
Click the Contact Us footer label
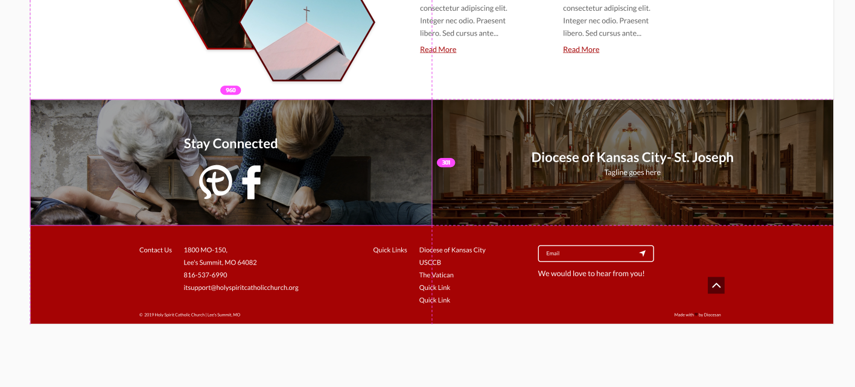click(x=155, y=250)
